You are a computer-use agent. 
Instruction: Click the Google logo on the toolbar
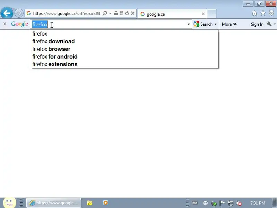19,24
